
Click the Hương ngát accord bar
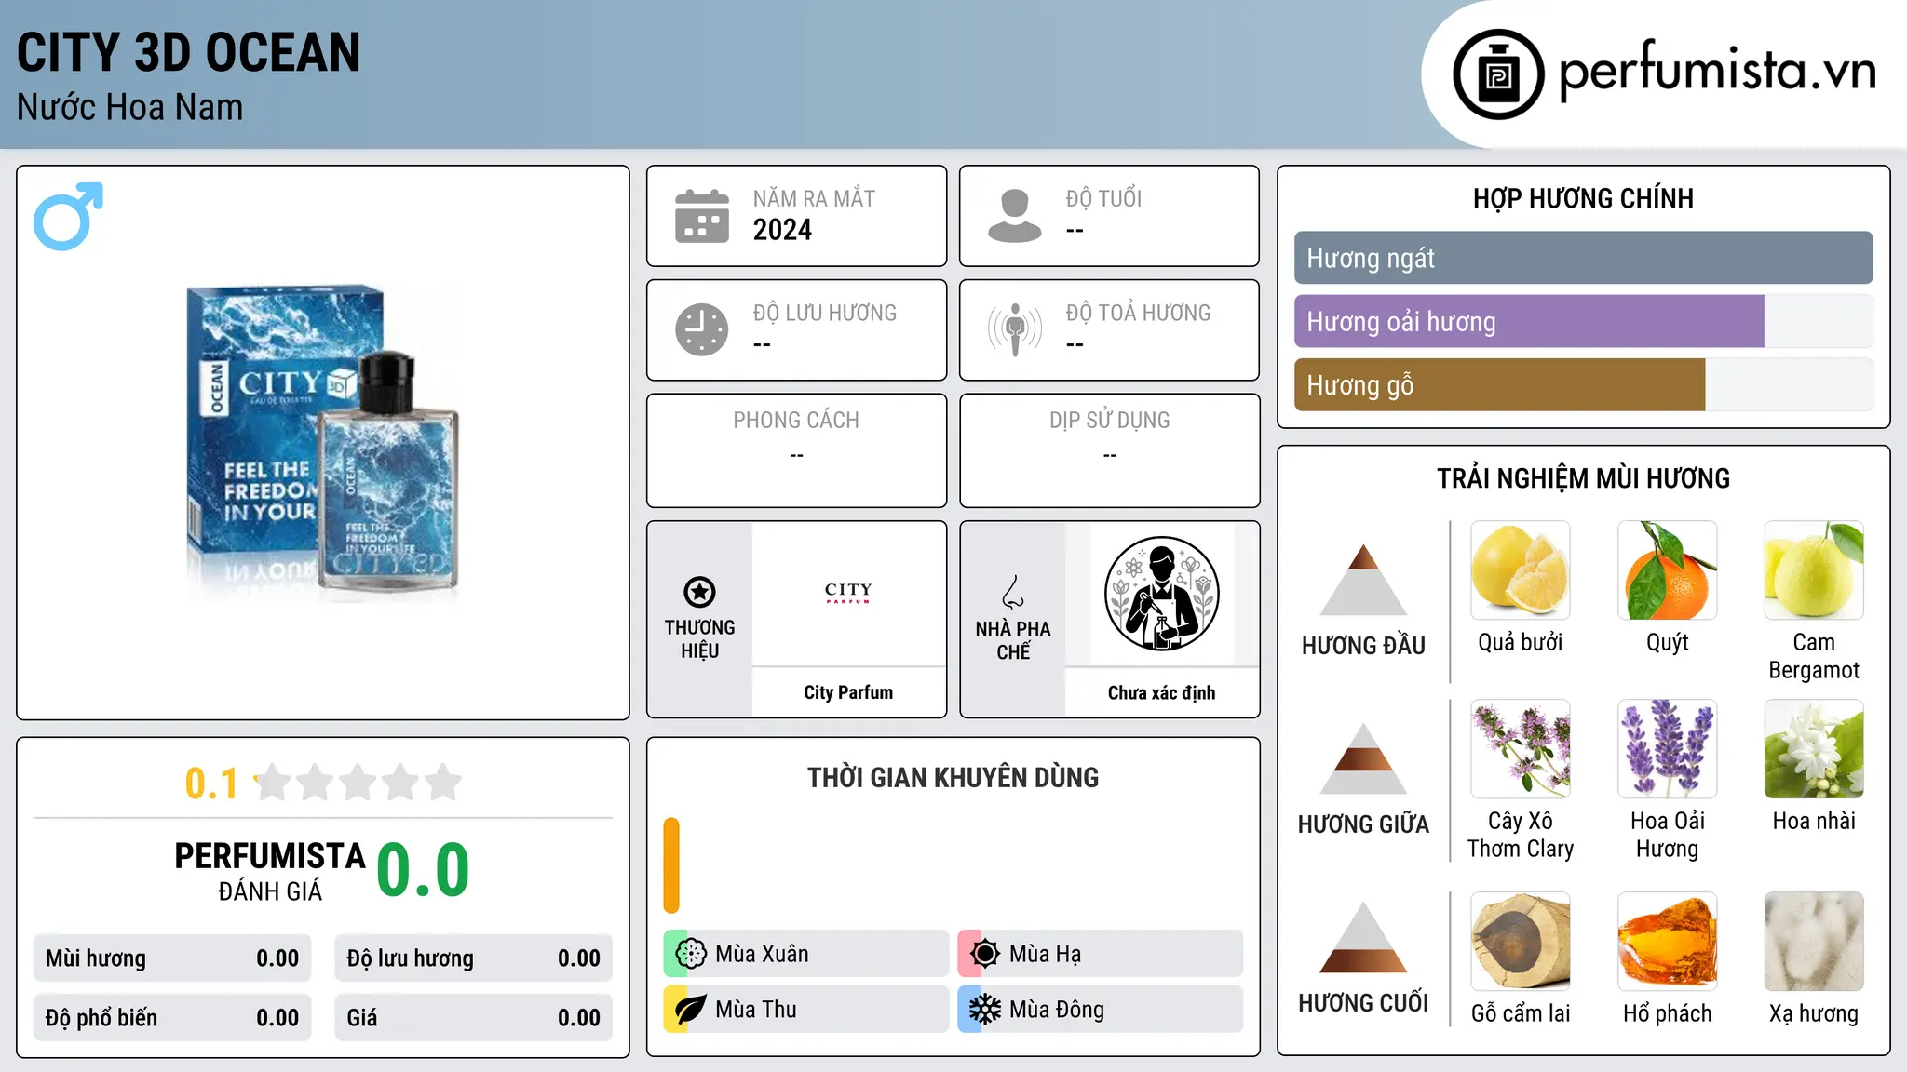point(1583,258)
